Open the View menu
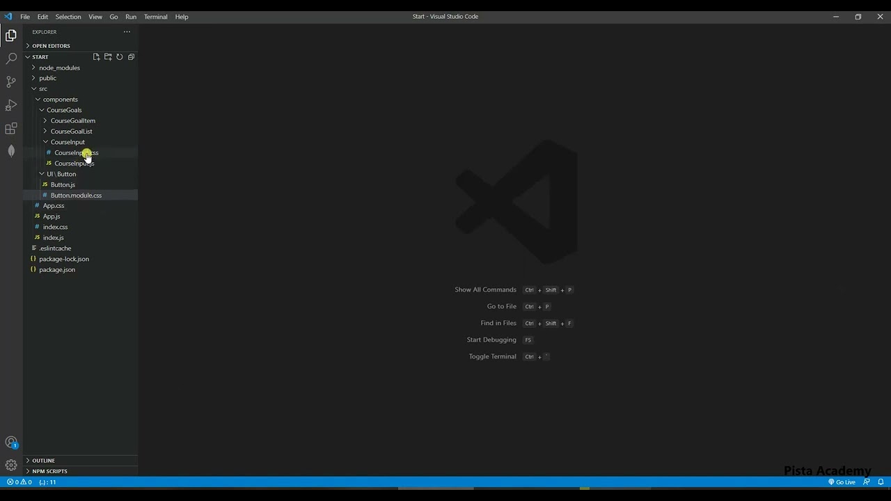Viewport: 891px width, 501px height. 95,17
